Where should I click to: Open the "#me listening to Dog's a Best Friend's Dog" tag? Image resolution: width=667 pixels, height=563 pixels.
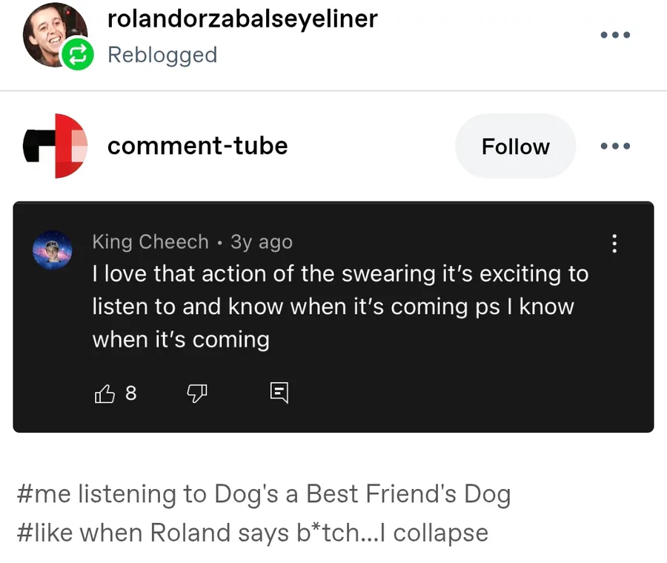tap(263, 494)
